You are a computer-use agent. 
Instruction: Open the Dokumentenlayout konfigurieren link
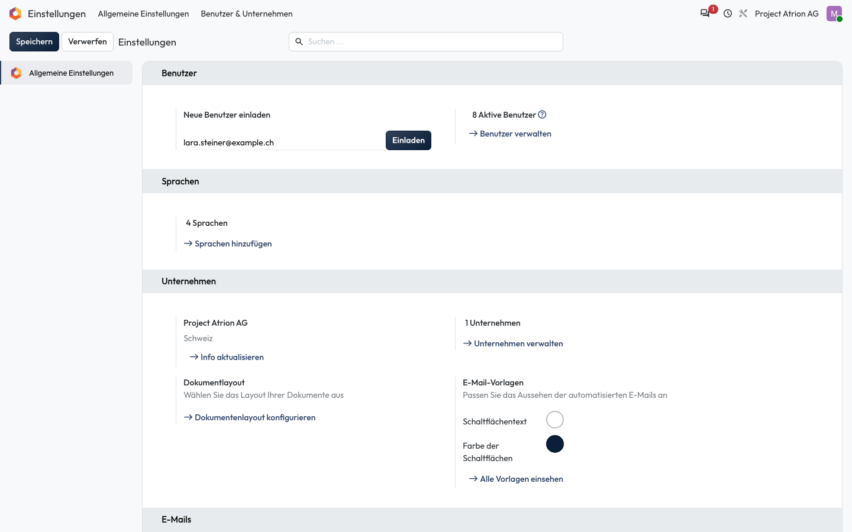[250, 418]
